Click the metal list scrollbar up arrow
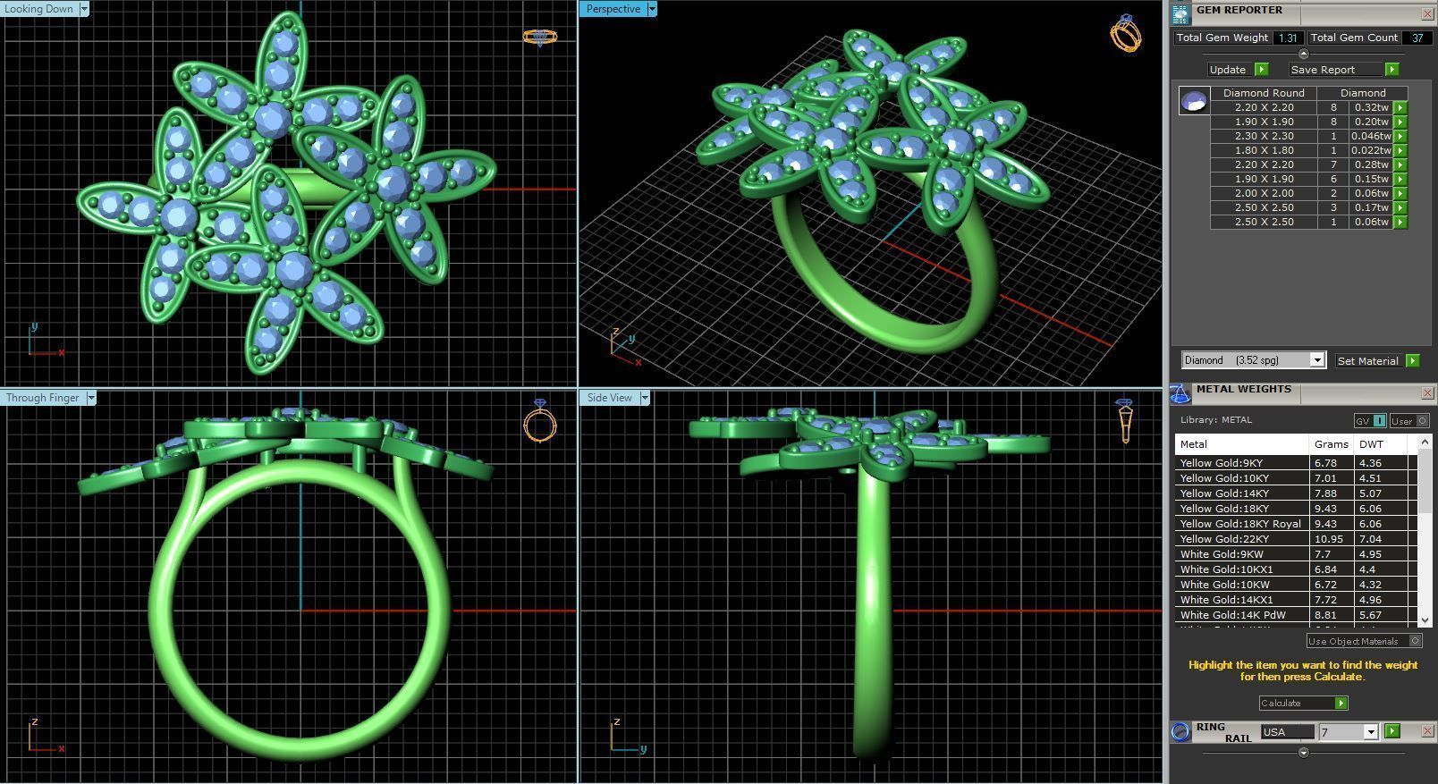 (1425, 441)
